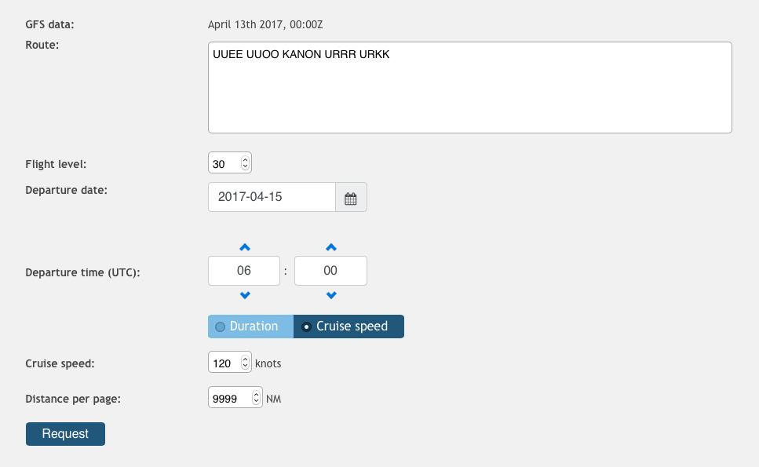The image size is (759, 467).
Task: Increase departure minutes with up chevron
Action: click(331, 247)
